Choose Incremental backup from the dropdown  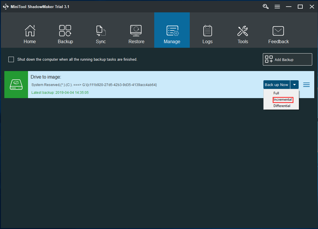point(282,100)
